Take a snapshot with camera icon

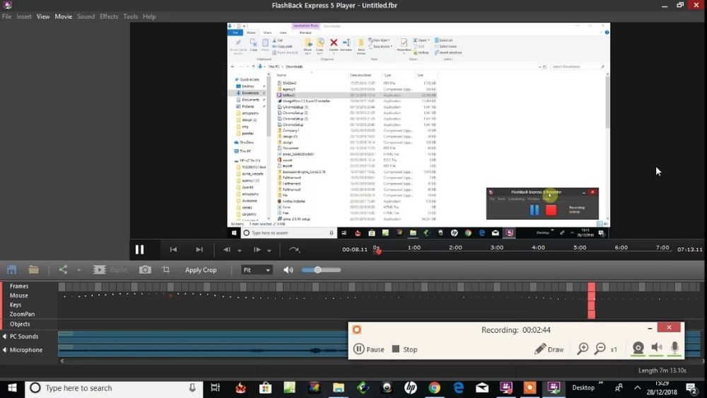coord(145,269)
